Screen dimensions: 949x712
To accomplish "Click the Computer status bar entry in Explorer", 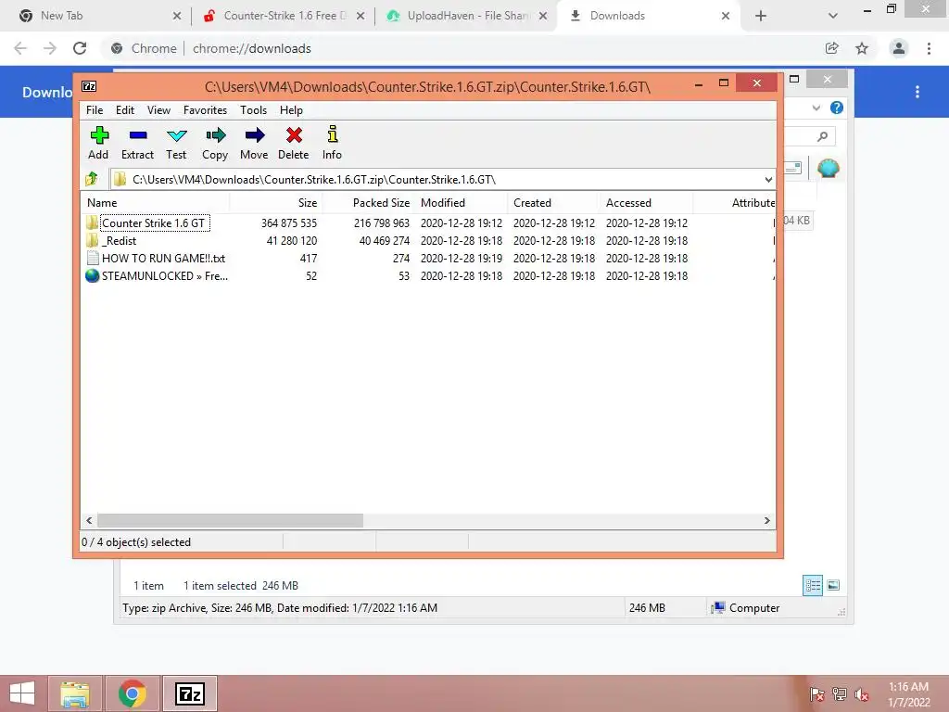I will [x=746, y=608].
